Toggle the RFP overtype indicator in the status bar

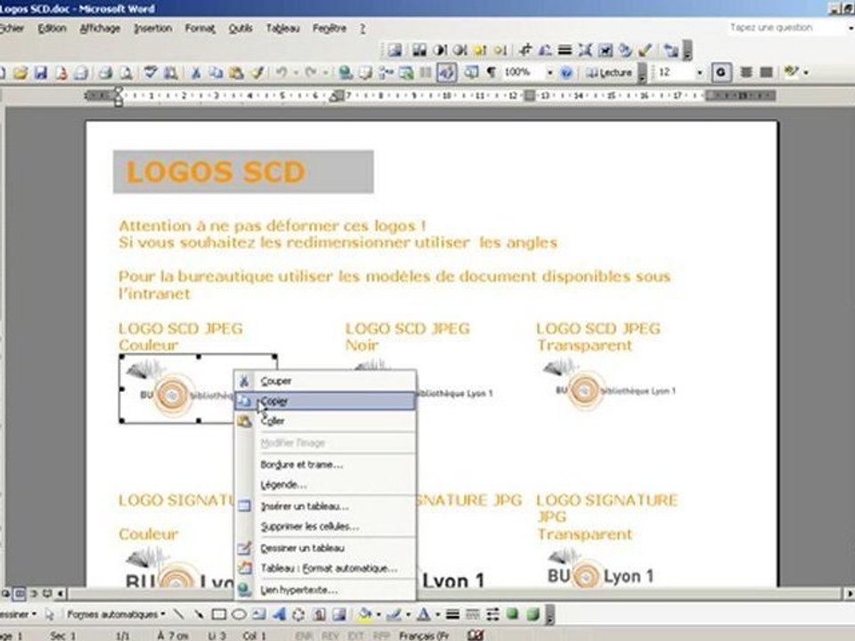point(380,636)
